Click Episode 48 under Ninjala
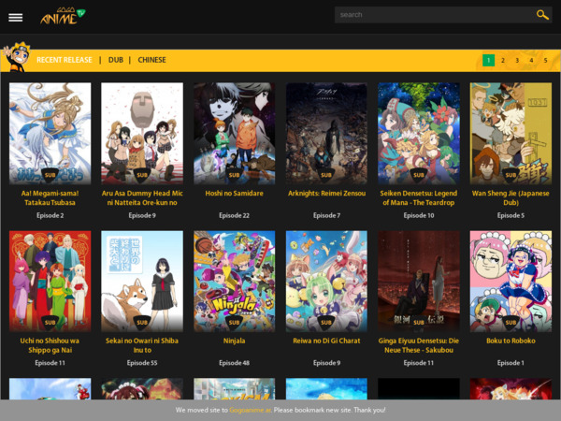The height and width of the screenshot is (421, 561). [235, 363]
